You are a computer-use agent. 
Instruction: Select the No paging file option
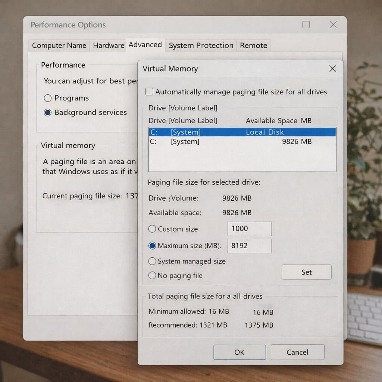tap(152, 276)
